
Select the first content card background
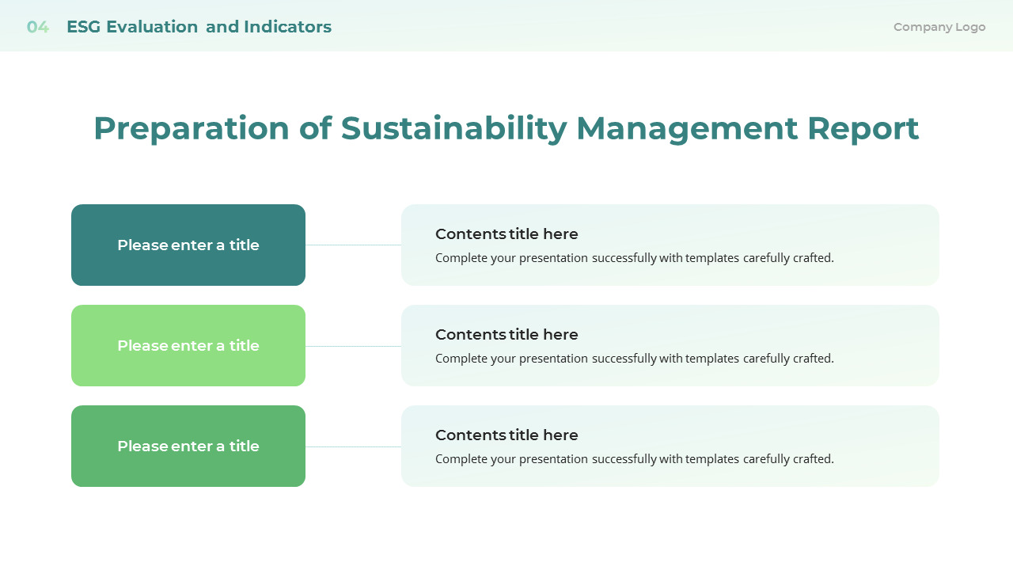point(670,245)
